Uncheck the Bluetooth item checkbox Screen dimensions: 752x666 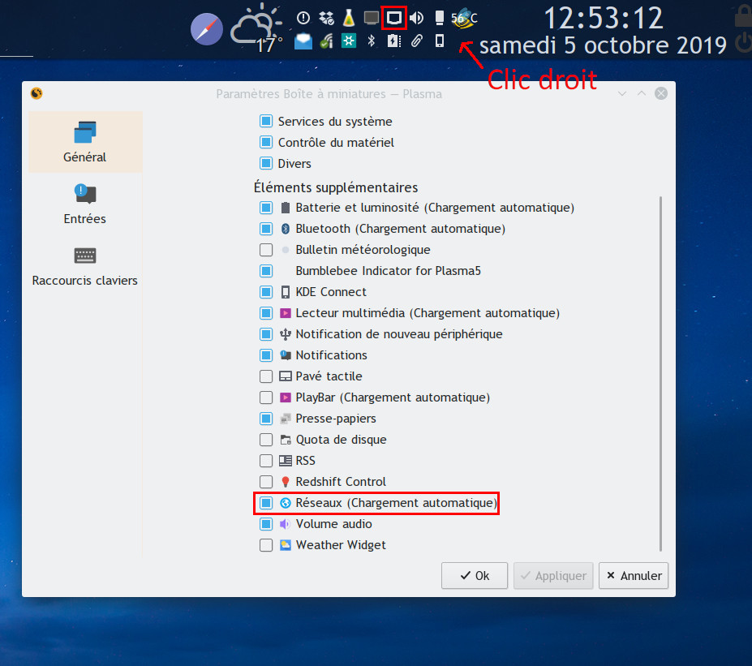coord(266,228)
